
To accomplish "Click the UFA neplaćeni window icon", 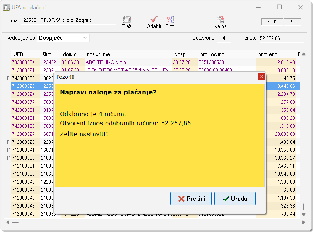I will 7,7.
